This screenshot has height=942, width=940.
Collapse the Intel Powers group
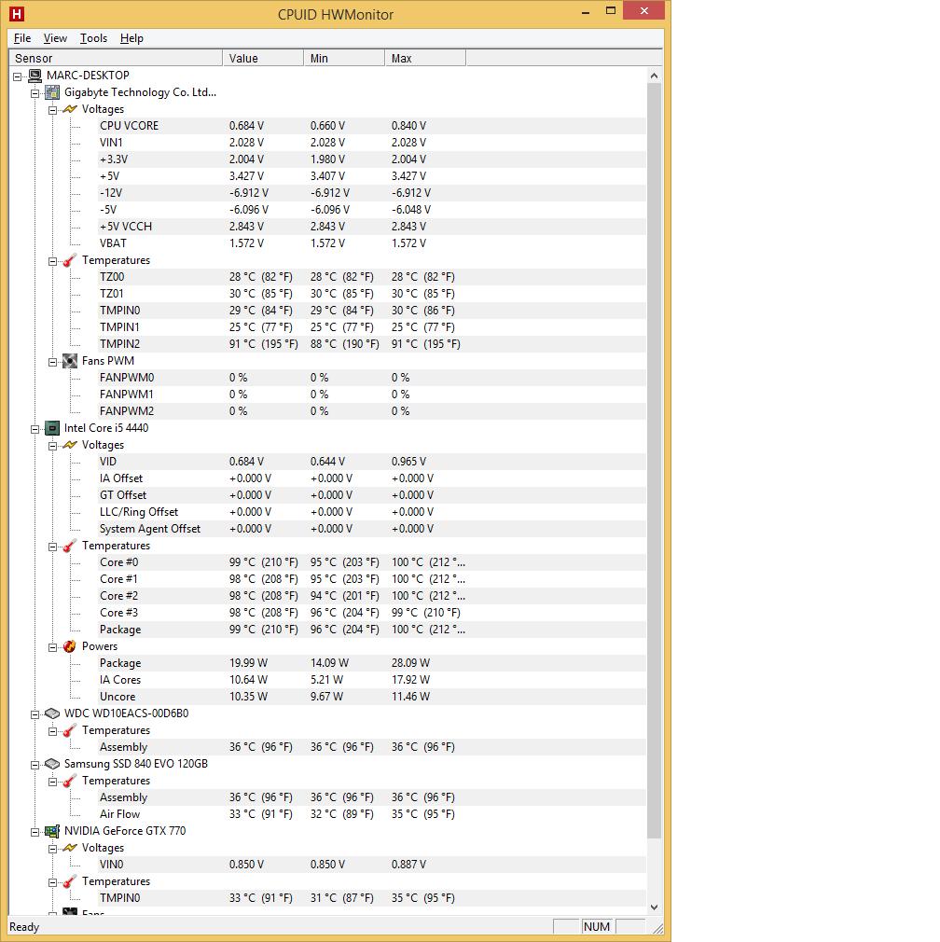52,647
